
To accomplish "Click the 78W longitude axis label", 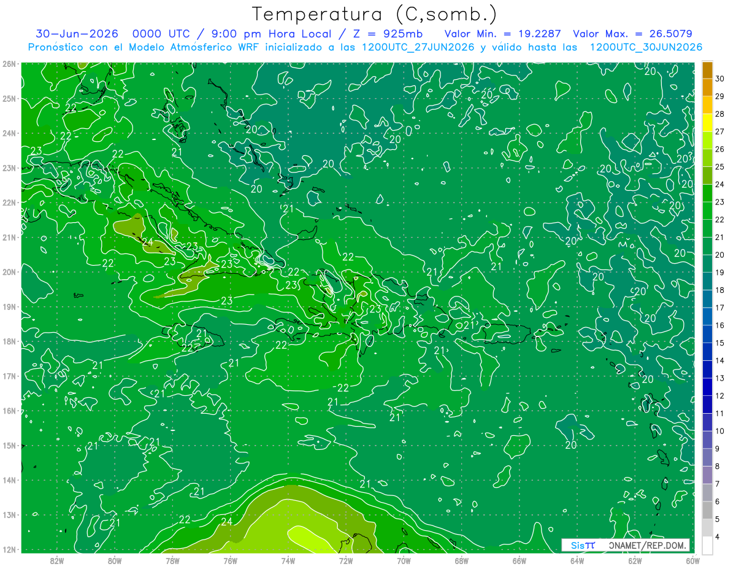I will [x=172, y=560].
